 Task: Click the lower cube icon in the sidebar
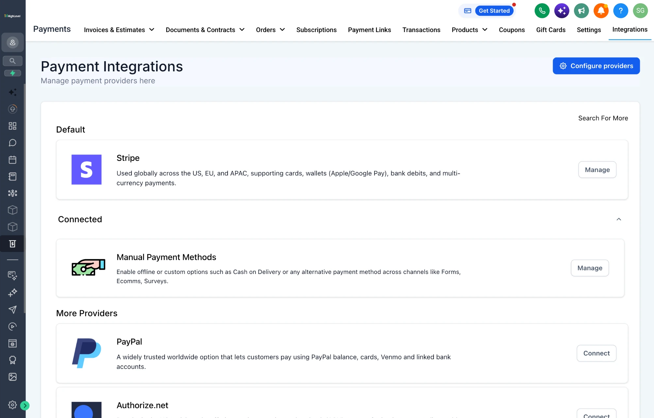tap(12, 227)
